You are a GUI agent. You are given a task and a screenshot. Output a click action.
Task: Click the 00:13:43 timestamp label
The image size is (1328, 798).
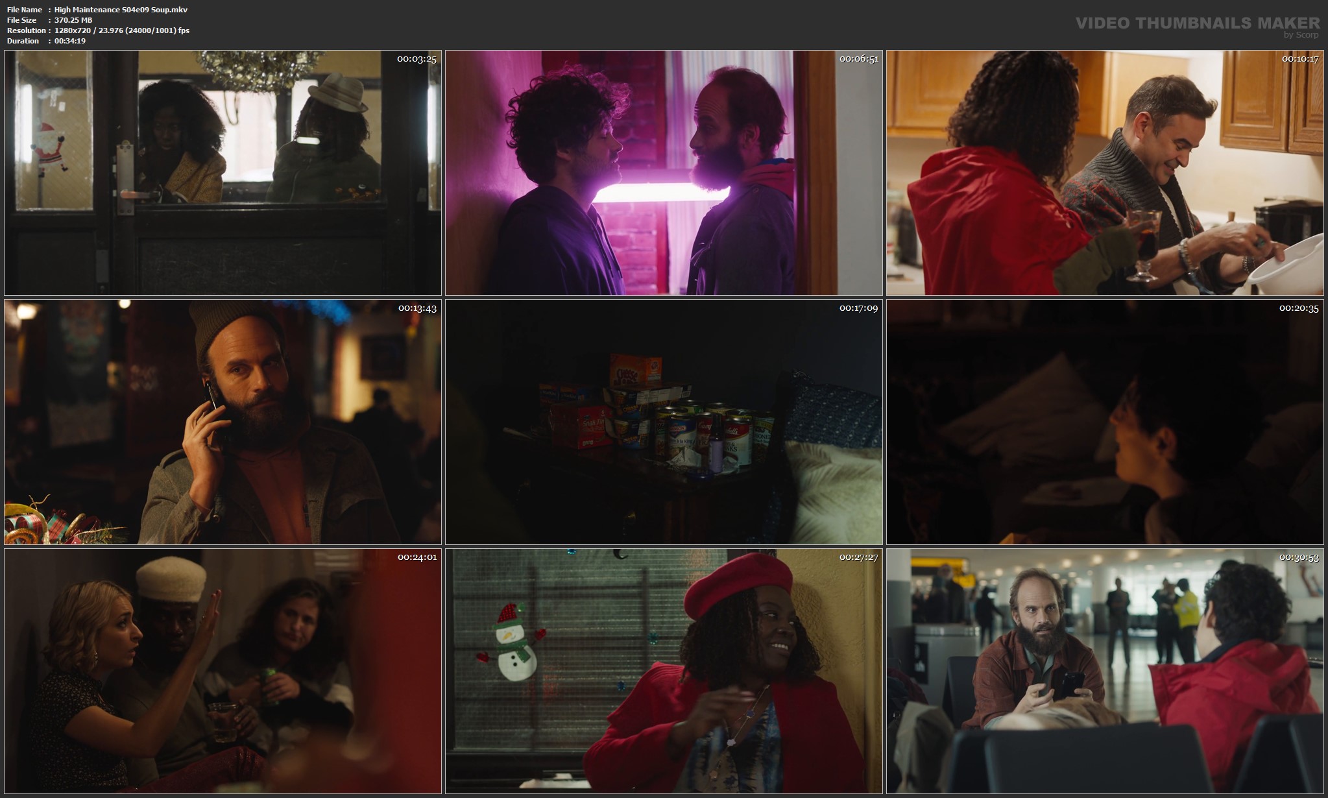pos(417,308)
